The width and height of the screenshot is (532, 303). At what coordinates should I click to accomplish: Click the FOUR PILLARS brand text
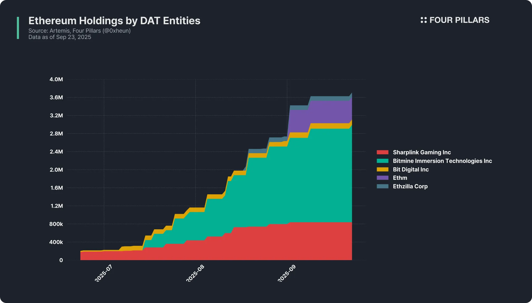(459, 20)
